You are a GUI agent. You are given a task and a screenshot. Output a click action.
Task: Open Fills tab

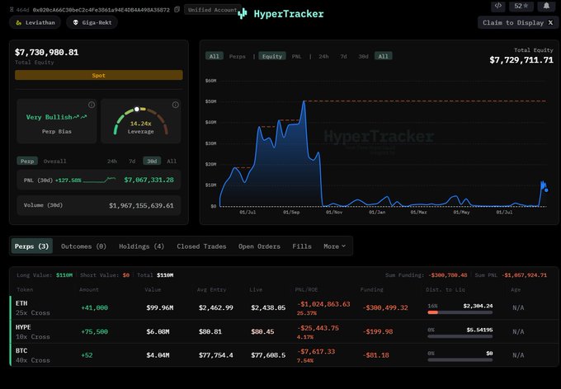(302, 246)
